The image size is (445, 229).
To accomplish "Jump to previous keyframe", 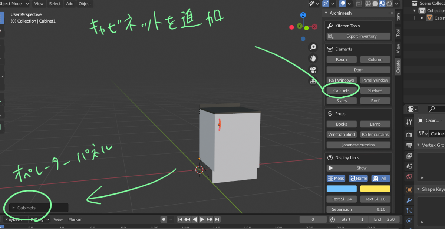I will coord(187,219).
